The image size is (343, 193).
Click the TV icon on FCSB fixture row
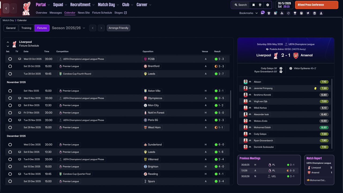point(20,59)
